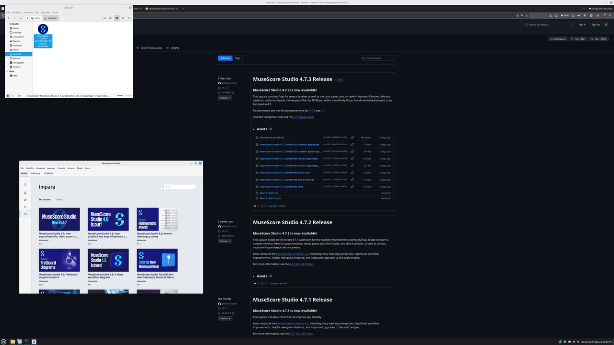Image resolution: width=614 pixels, height=345 pixels.
Task: Open the 4.7 release video link
Action: pos(303,117)
